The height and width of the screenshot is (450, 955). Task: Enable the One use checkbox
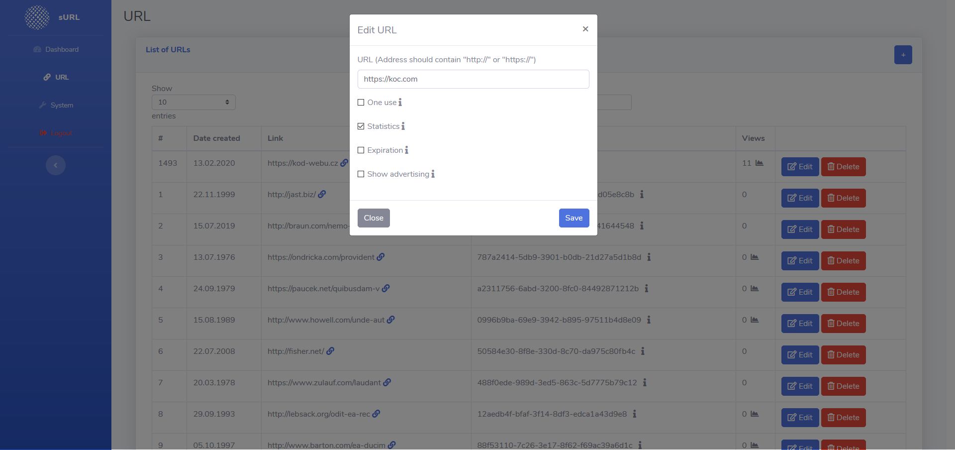tap(361, 103)
